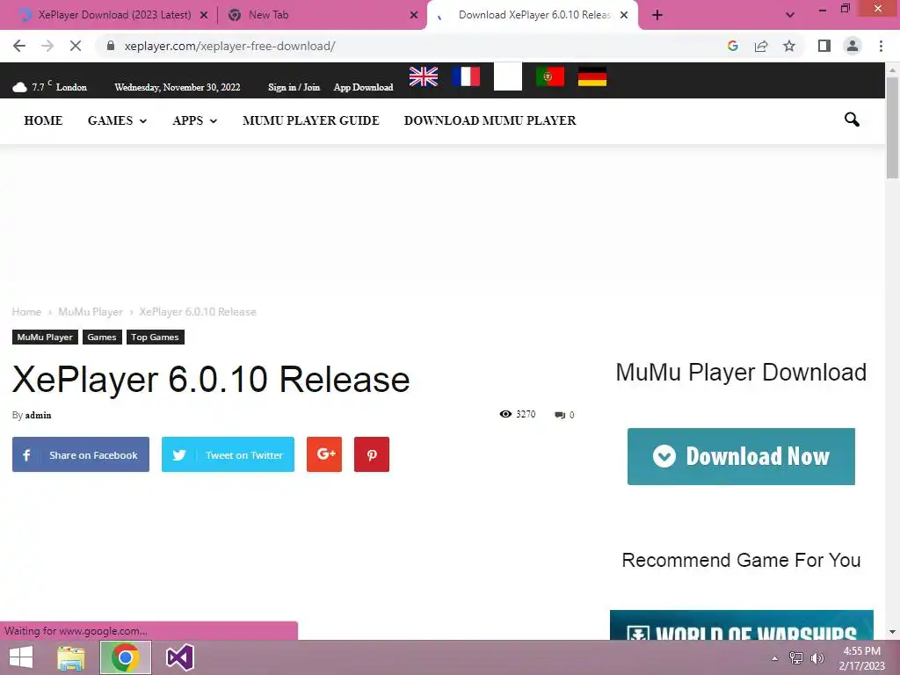Click MuMu Player breadcrumb link
This screenshot has width=900, height=675.
tap(91, 312)
